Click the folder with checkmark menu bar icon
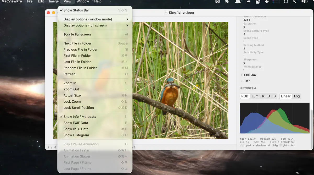The width and height of the screenshot is (314, 175). (x=258, y=2)
